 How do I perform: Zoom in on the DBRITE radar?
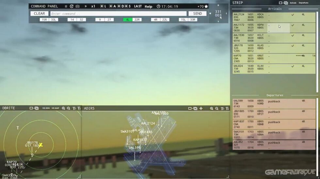click(x=63, y=108)
